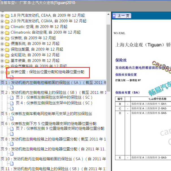
Task: Open 页 2 发动机舱内左侧电控箱上的保险丝 (SB)
Action: pos(53,92)
